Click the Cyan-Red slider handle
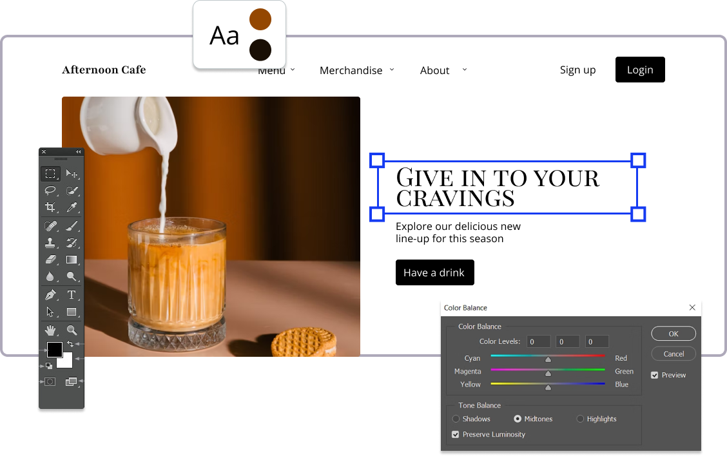The width and height of the screenshot is (727, 456). [x=548, y=359]
